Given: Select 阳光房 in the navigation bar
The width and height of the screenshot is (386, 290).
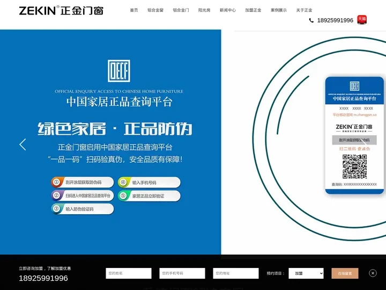Looking at the screenshot, I should click(x=204, y=10).
